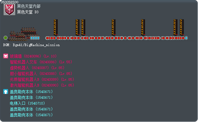Select mob 劣质智能机器人B (8240089)
This screenshot has height=122, width=198.
(42, 79)
